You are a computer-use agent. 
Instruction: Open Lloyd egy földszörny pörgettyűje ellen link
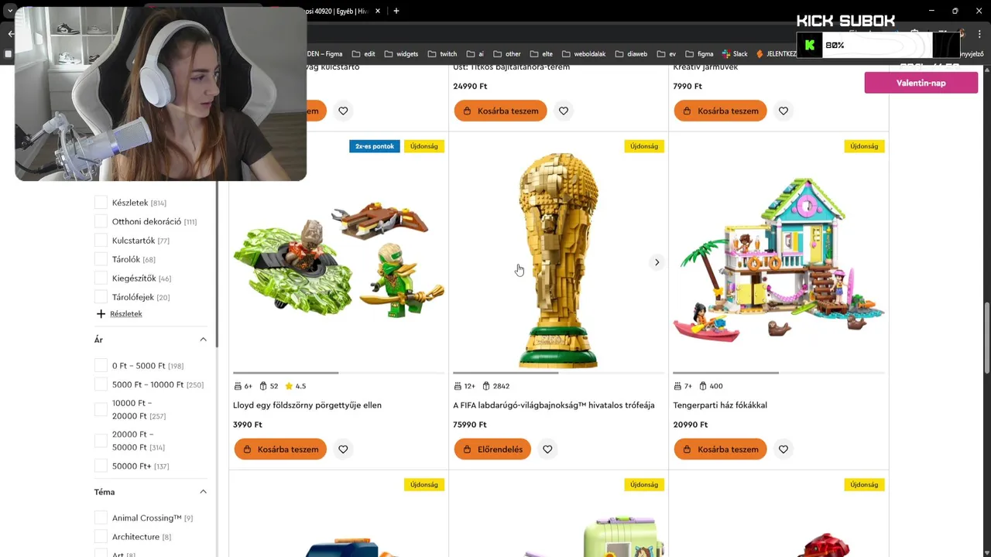[307, 405]
